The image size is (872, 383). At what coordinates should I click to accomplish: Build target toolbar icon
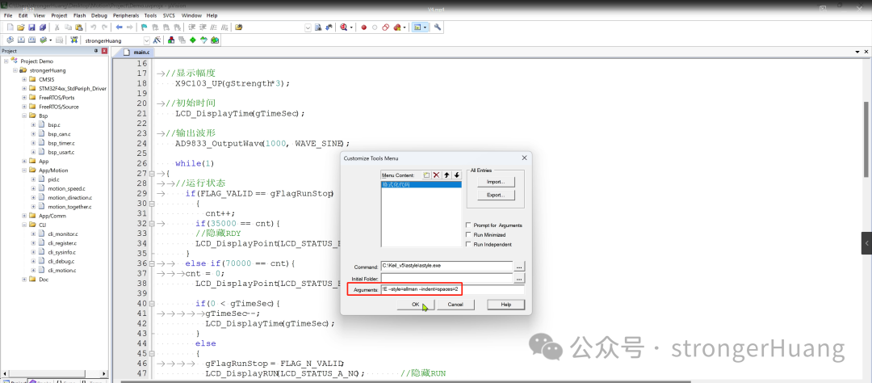coord(20,40)
